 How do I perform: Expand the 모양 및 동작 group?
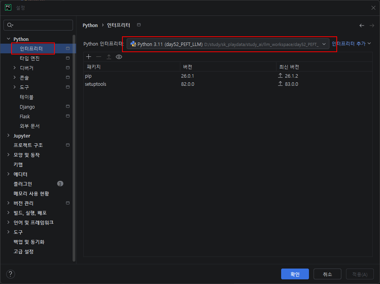[8, 155]
